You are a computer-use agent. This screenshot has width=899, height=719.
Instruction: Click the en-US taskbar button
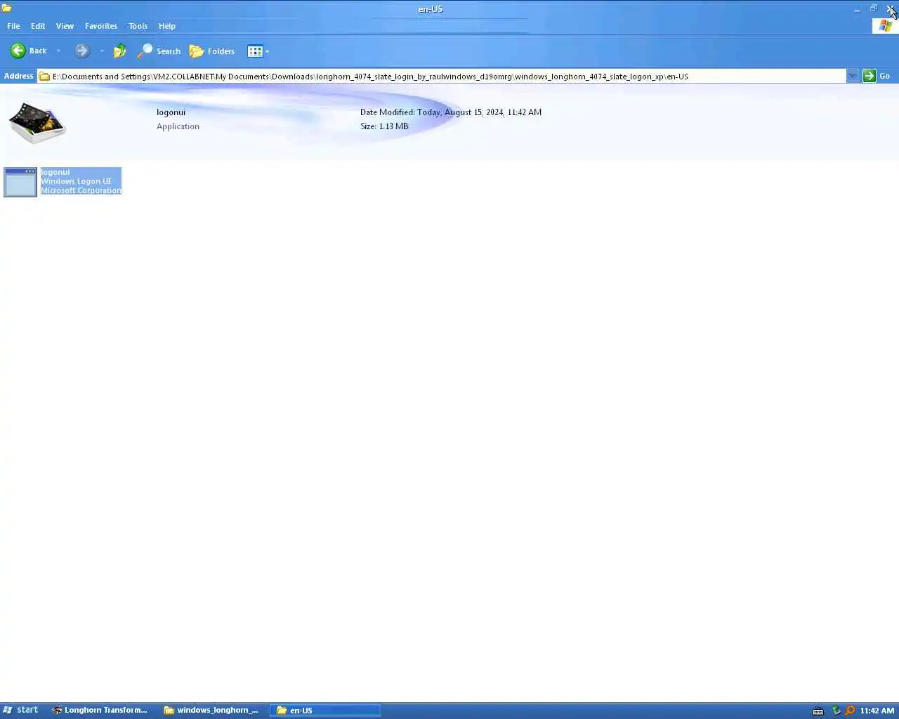pos(326,710)
